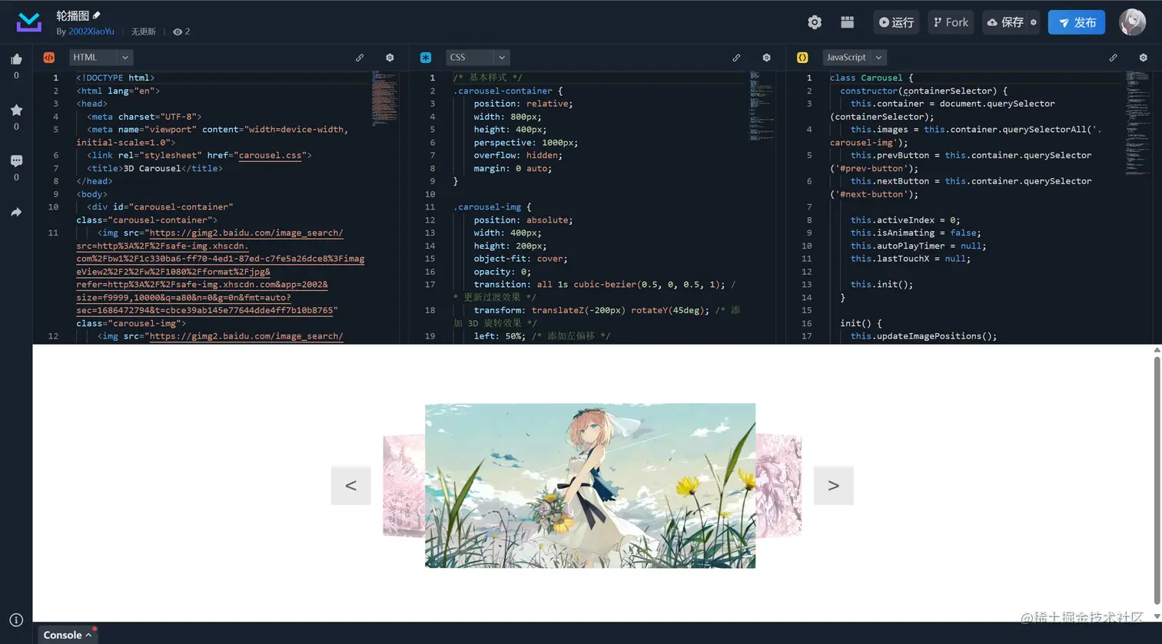Open user avatar menu
The width and height of the screenshot is (1162, 644).
click(1132, 22)
